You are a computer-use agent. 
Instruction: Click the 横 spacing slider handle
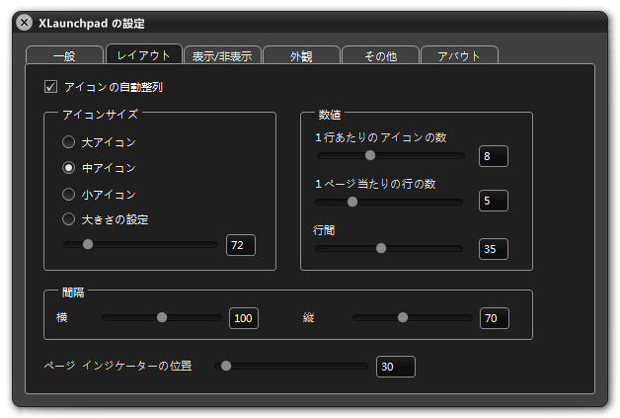click(162, 317)
